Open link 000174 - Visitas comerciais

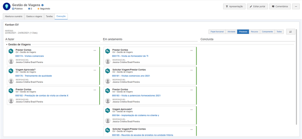coord(29,56)
